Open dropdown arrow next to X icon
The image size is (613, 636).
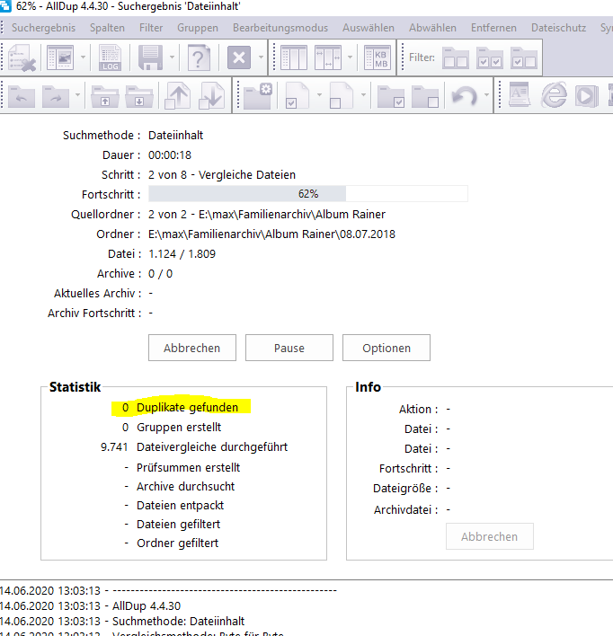click(x=260, y=59)
